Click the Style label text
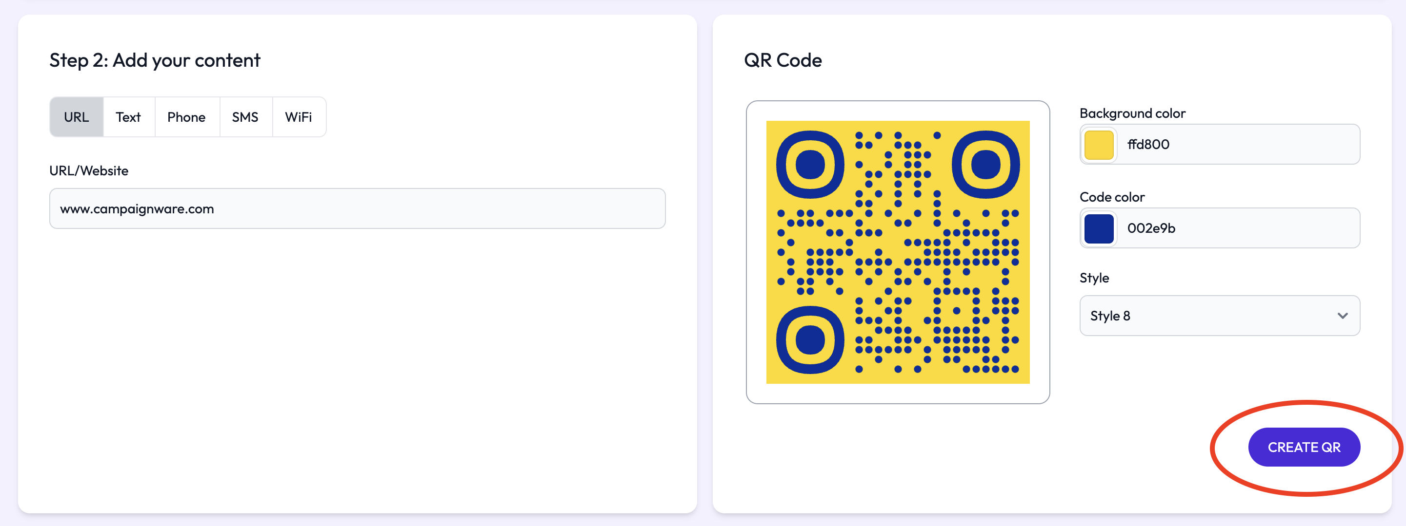The height and width of the screenshot is (526, 1406). point(1094,278)
